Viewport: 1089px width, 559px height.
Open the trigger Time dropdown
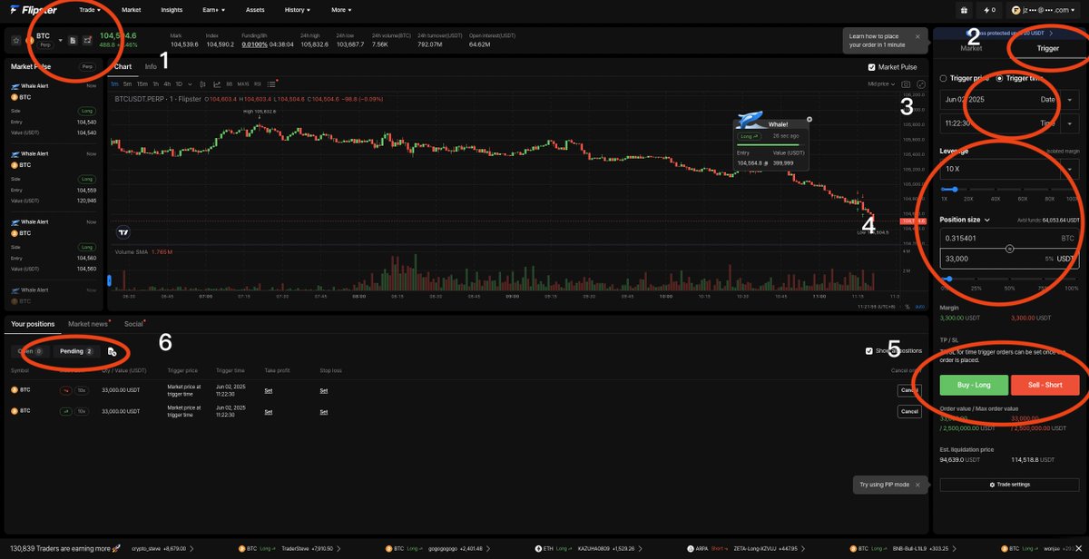[x=1069, y=123]
